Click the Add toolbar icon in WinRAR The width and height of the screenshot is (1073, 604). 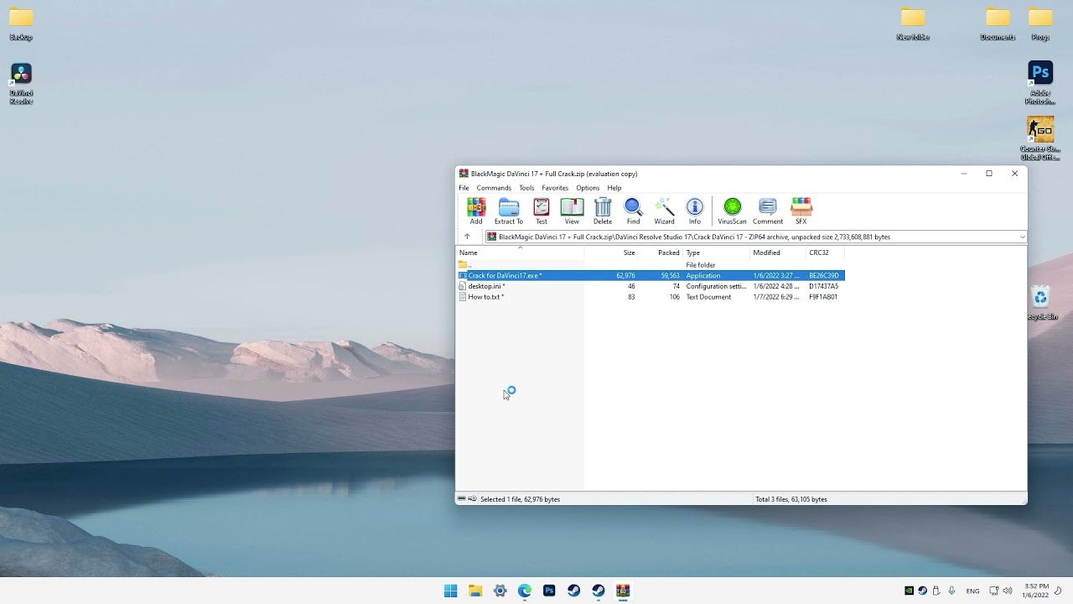coord(476,211)
